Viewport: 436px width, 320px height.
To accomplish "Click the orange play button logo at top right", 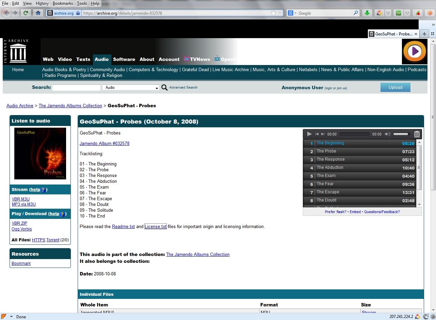I will (x=415, y=51).
